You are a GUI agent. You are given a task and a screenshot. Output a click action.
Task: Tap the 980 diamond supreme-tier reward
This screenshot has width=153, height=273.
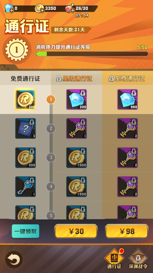coord(127,99)
